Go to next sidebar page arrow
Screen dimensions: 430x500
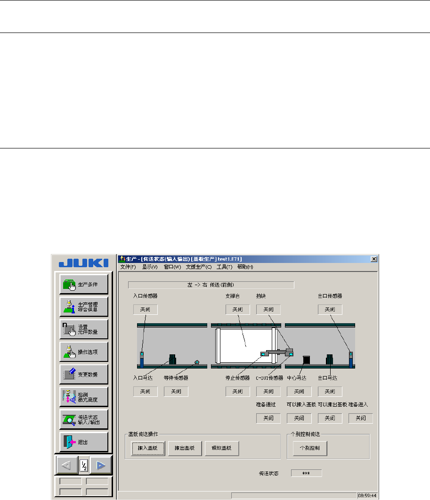100,466
